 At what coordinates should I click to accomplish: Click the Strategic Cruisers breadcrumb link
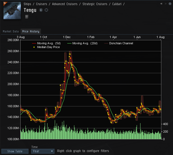pyautogui.click(x=95, y=4)
